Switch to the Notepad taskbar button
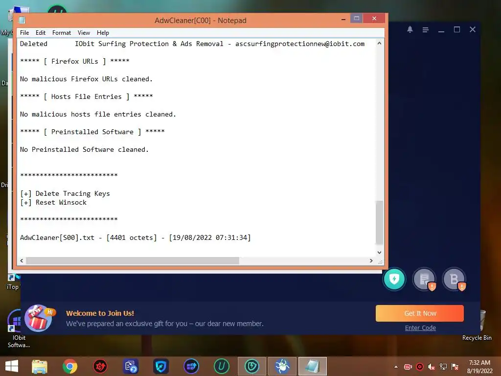The height and width of the screenshot is (376, 501). [313, 366]
